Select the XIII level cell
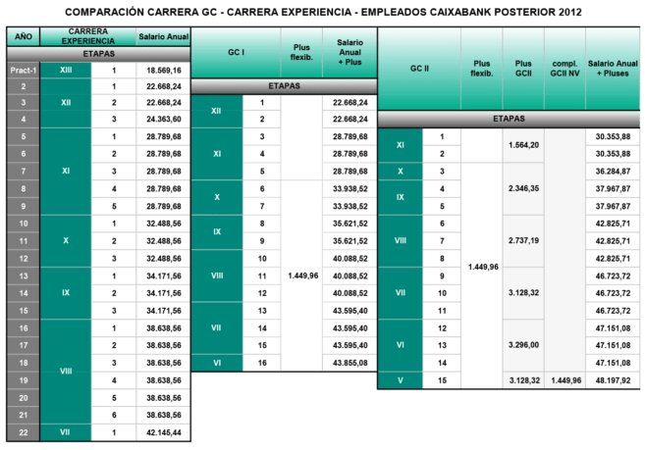The height and width of the screenshot is (450, 645). (66, 71)
